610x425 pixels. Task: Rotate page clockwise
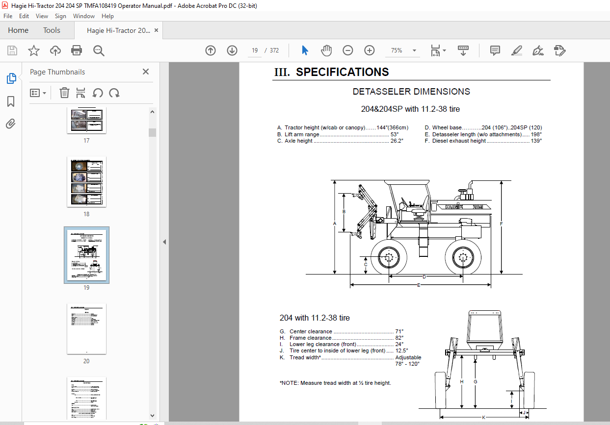point(114,93)
